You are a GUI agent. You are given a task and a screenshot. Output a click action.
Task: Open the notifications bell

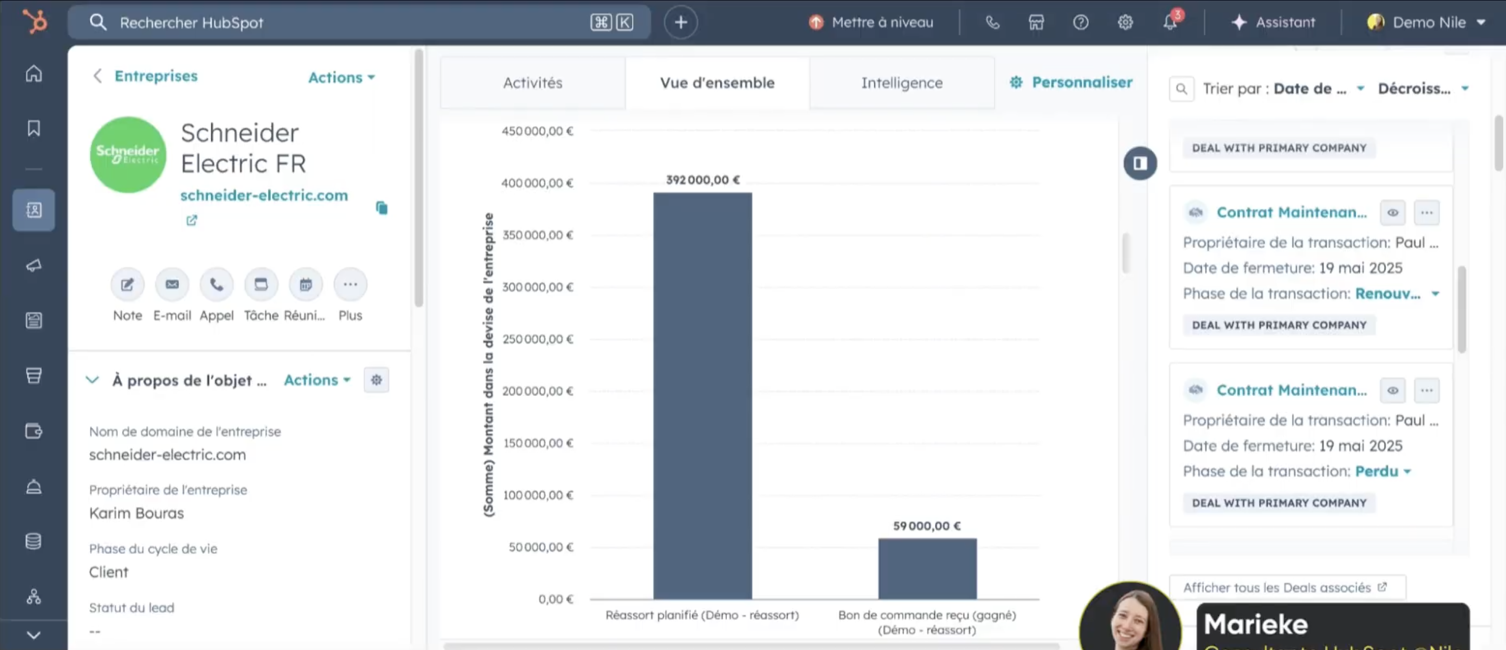pos(1169,22)
